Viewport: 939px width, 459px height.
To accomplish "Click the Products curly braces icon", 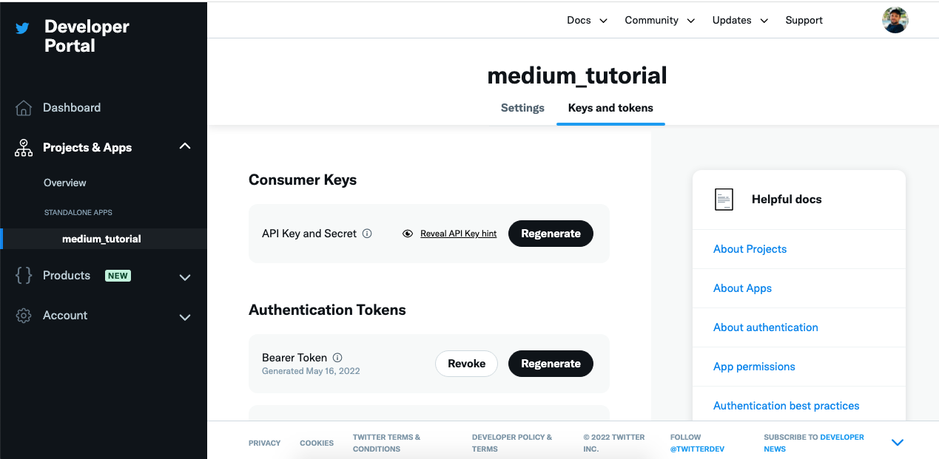I will coord(24,276).
